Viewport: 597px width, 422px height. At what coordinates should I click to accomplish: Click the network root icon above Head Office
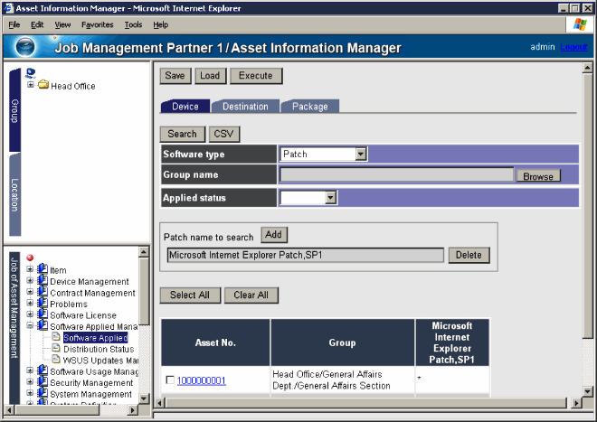coord(31,73)
